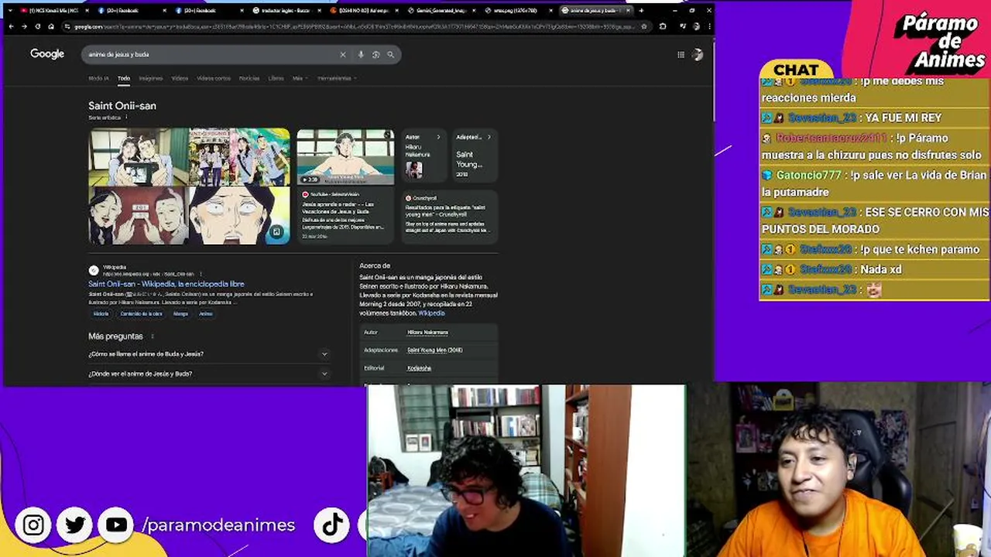
Task: Close the active anime de jesus tab
Action: click(629, 10)
